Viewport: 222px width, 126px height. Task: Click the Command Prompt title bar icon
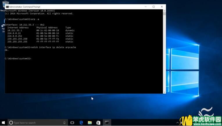click(x=7, y=7)
